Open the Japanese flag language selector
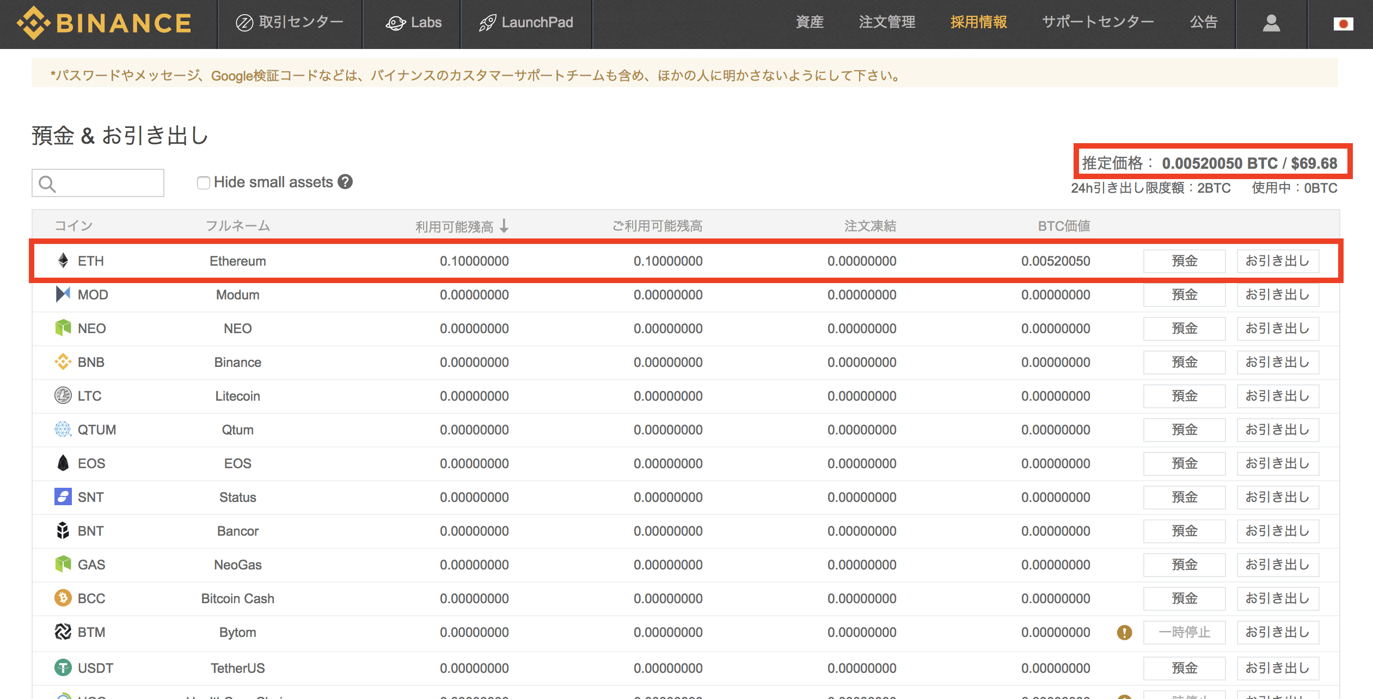Screen dimensions: 1373x699 1343,23
